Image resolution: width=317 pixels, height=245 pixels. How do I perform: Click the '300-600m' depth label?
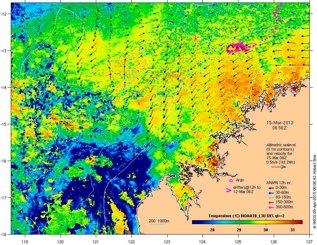tap(284, 207)
